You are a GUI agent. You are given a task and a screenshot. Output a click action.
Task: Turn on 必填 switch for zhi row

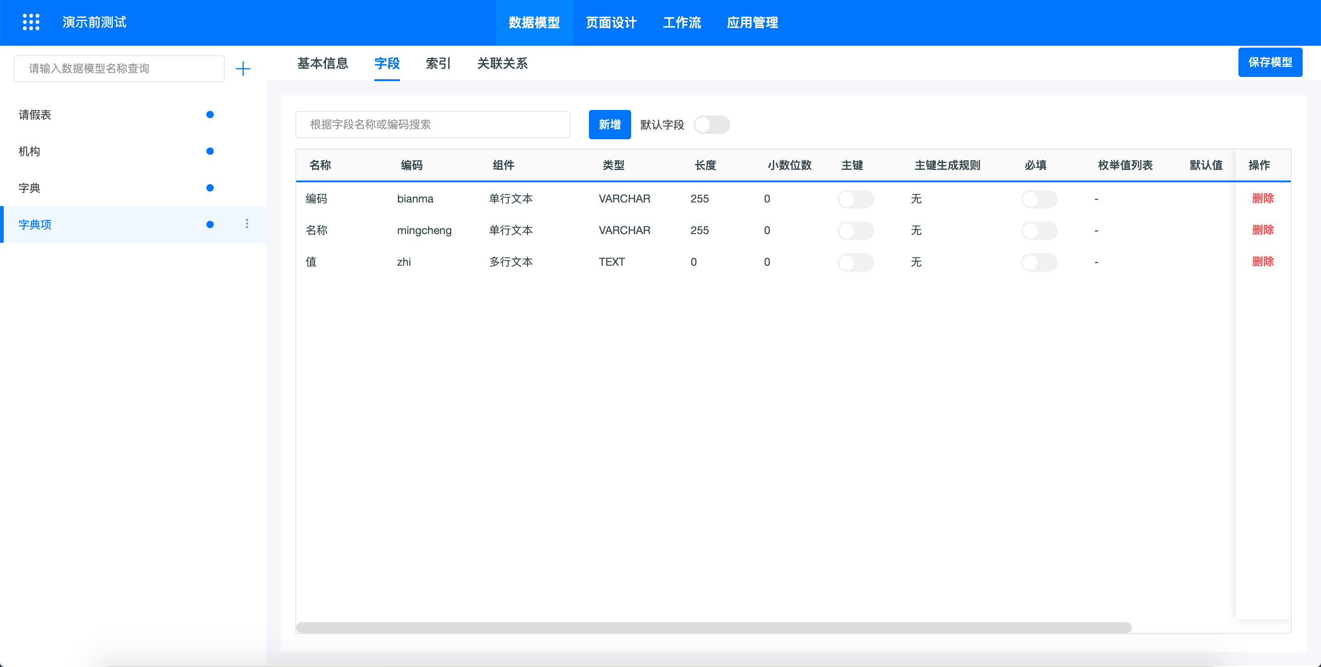[1038, 262]
